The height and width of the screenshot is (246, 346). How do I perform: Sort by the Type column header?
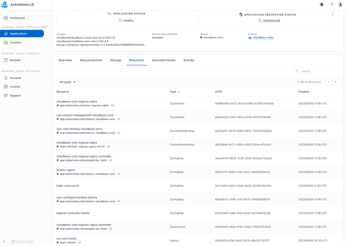[x=175, y=92]
